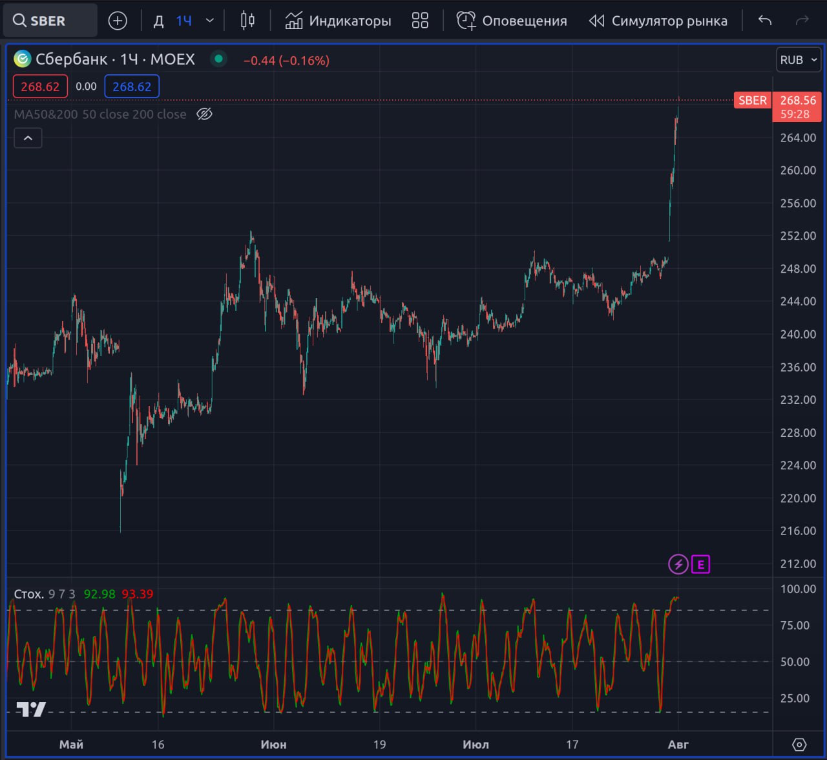The height and width of the screenshot is (760, 827).
Task: Click the 75.00 stochastic axis label
Action: [795, 625]
